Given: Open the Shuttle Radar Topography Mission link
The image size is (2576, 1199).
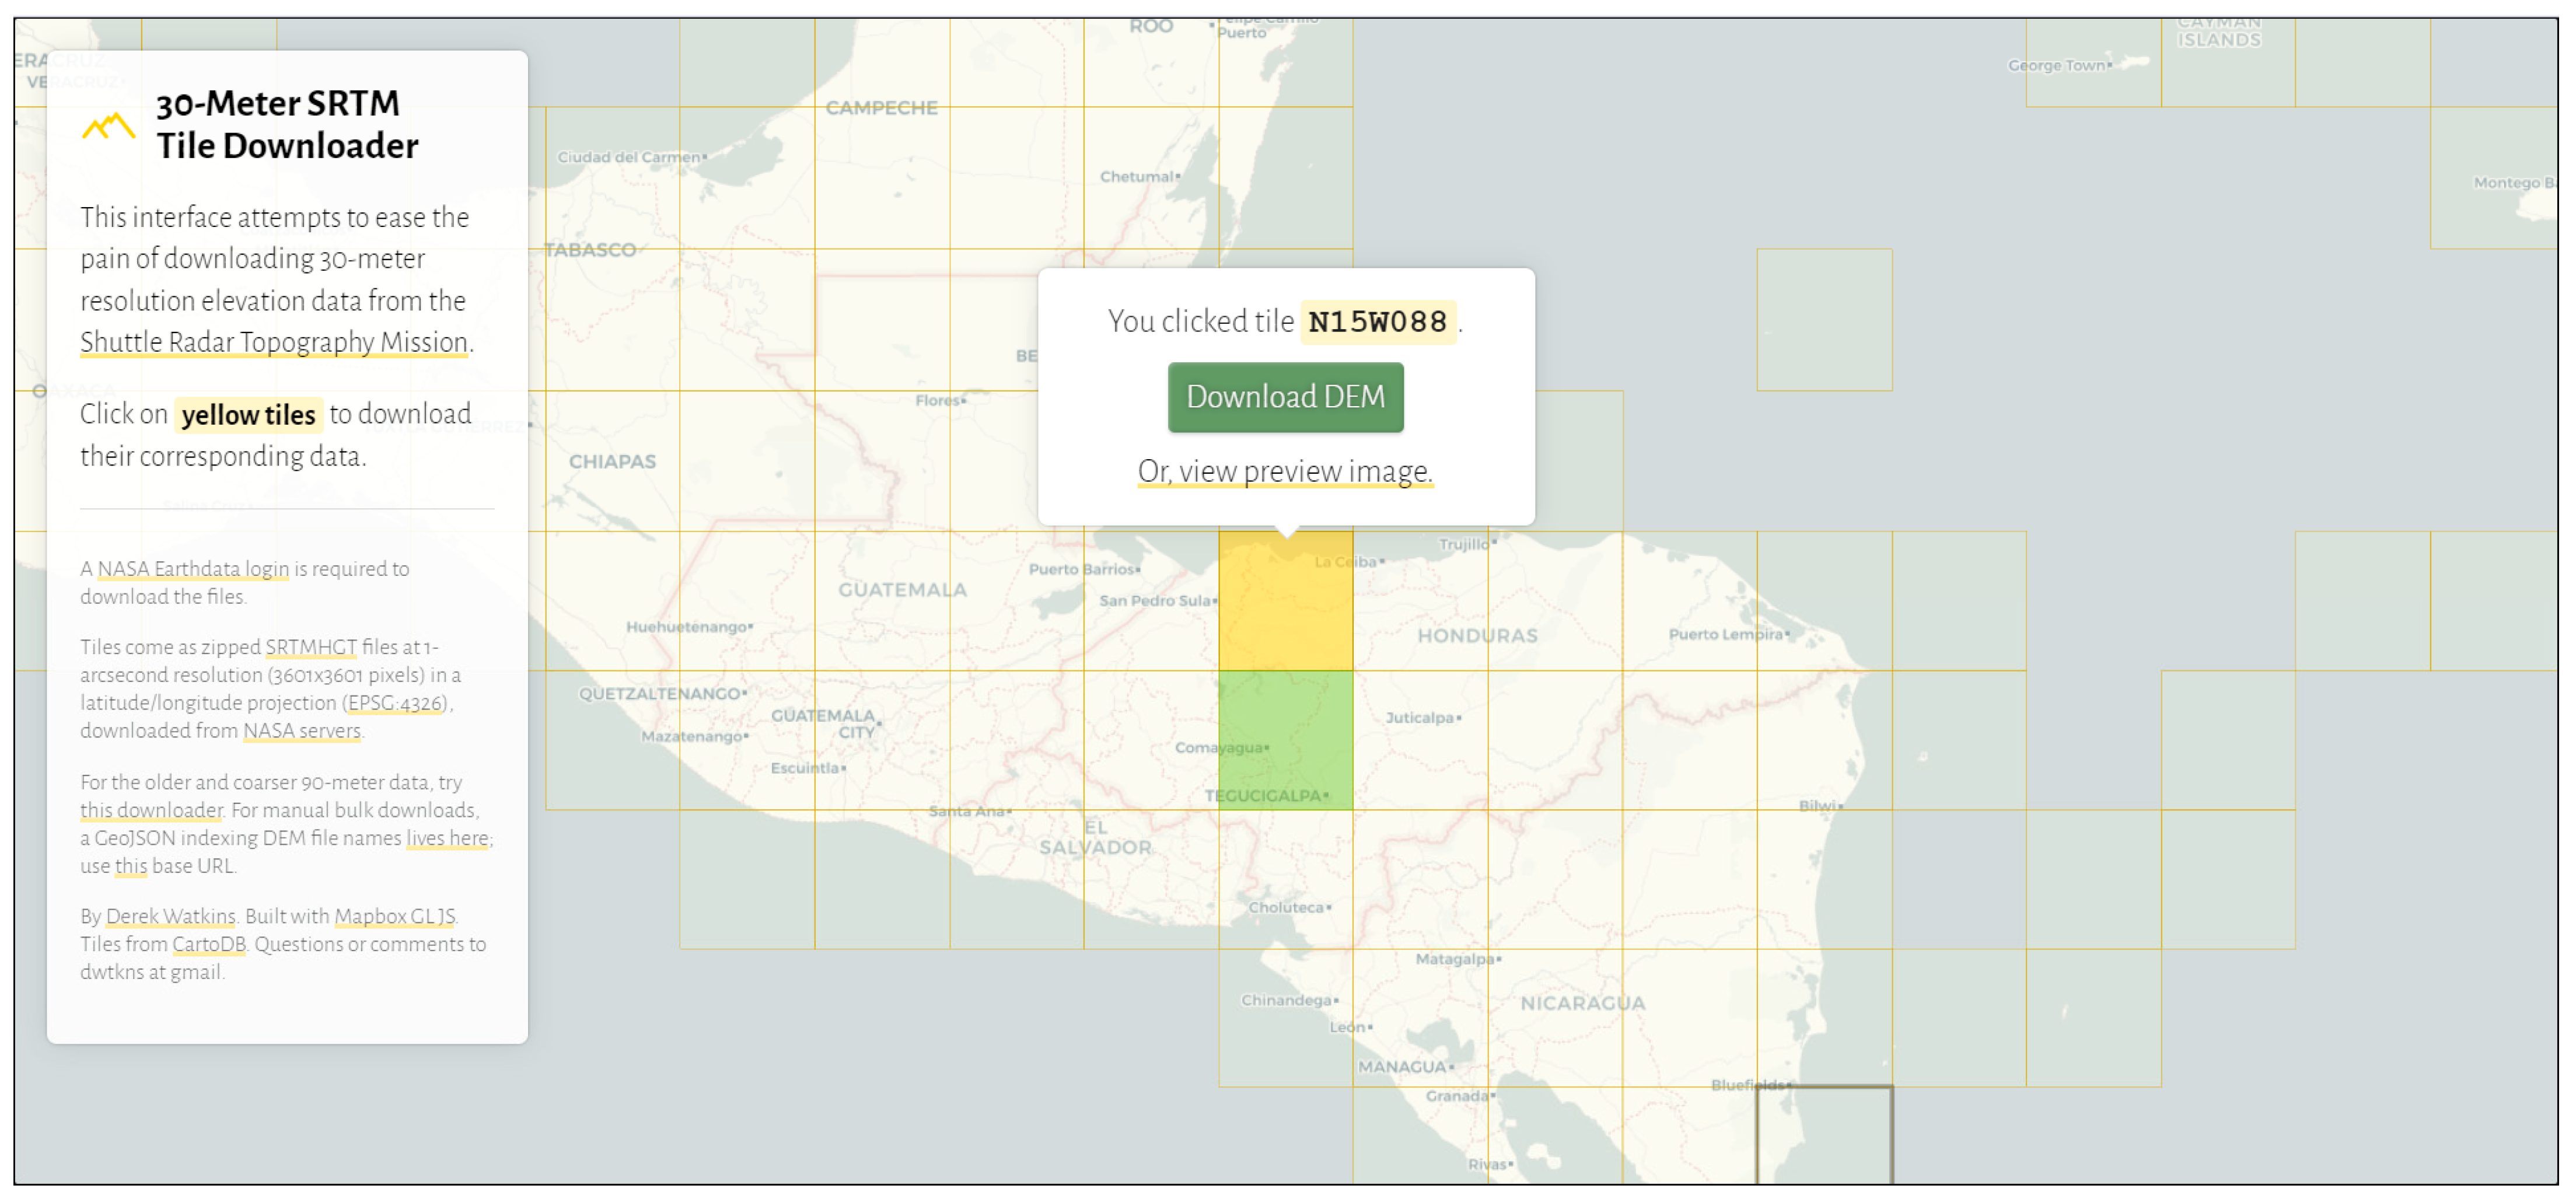Looking at the screenshot, I should 274,342.
